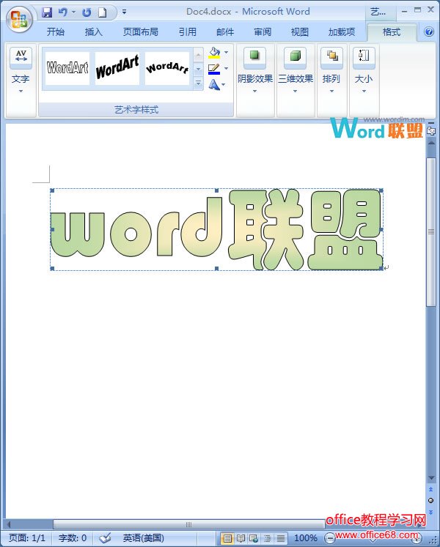Screen dimensions: 440x547
Task: Click the AV character spacing icon
Action: click(x=21, y=56)
